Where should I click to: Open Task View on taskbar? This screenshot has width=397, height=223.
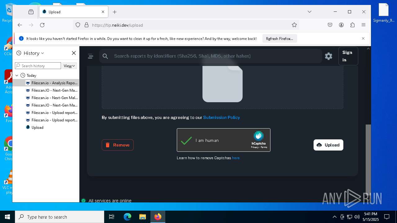tap(112, 217)
